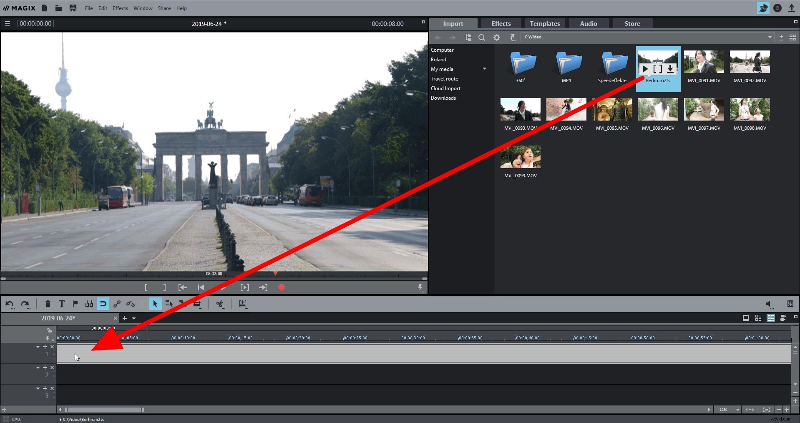Image resolution: width=800 pixels, height=423 pixels.
Task: Toggle the link objects icon
Action: pos(117,304)
